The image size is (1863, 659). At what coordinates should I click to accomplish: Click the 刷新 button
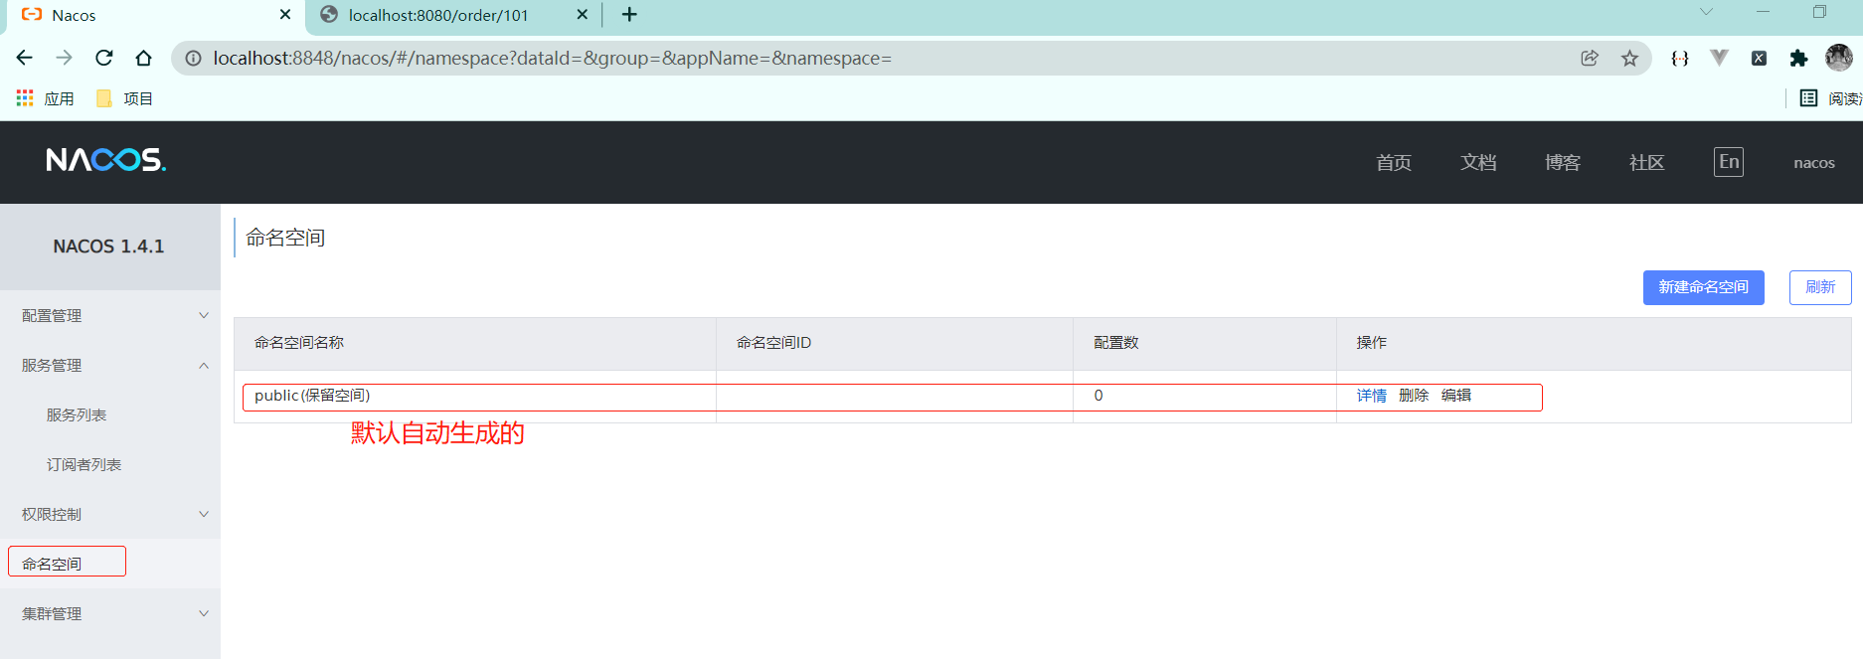pyautogui.click(x=1820, y=287)
